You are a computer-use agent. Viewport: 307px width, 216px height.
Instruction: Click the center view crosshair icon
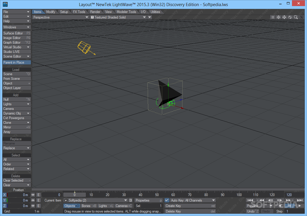click(x=278, y=17)
